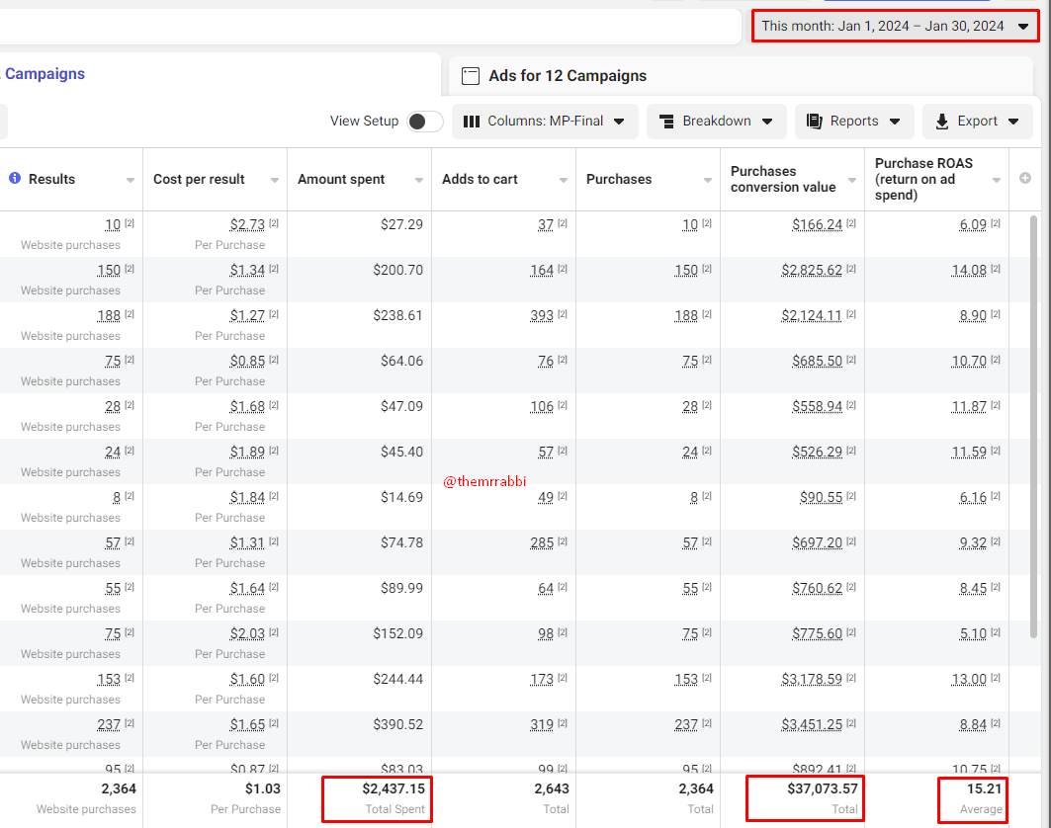This screenshot has width=1051, height=828.
Task: Switch to the Campaigns tab
Action: [44, 74]
